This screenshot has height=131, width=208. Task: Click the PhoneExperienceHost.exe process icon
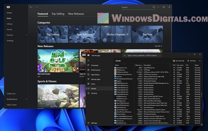tap(115, 79)
